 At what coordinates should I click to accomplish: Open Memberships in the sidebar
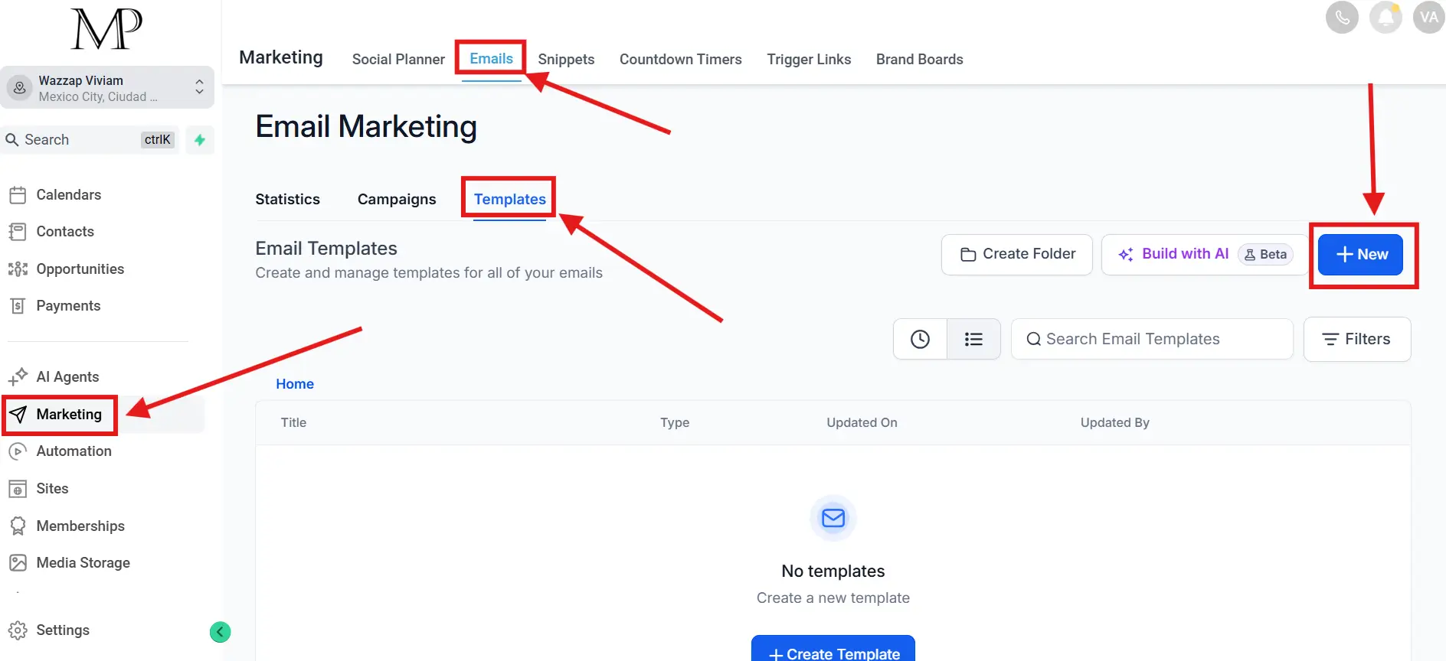click(x=80, y=526)
